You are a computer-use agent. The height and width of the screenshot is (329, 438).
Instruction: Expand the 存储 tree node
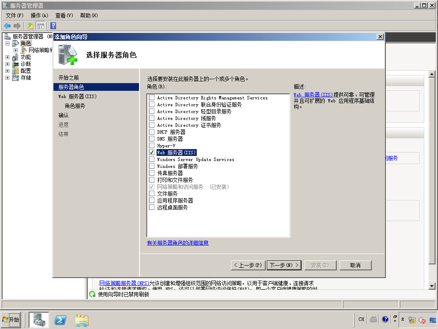(8, 78)
